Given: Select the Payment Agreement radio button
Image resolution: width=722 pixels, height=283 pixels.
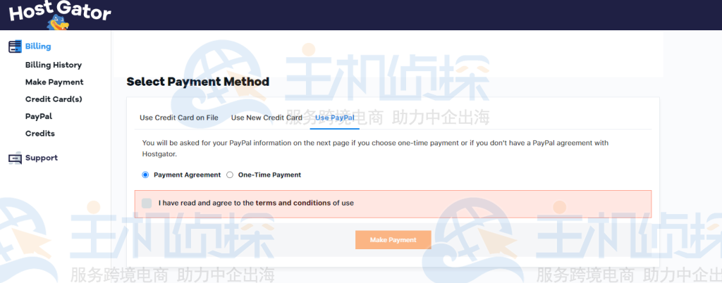Looking at the screenshot, I should click(145, 175).
